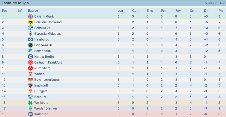Click the Eintracht Frankfurt eagle badge
The height and width of the screenshot is (117, 226).
pos(31,62)
